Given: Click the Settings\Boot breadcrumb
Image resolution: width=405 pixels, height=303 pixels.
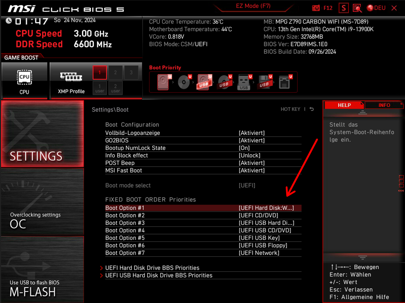Looking at the screenshot, I should pyautogui.click(x=110, y=110).
